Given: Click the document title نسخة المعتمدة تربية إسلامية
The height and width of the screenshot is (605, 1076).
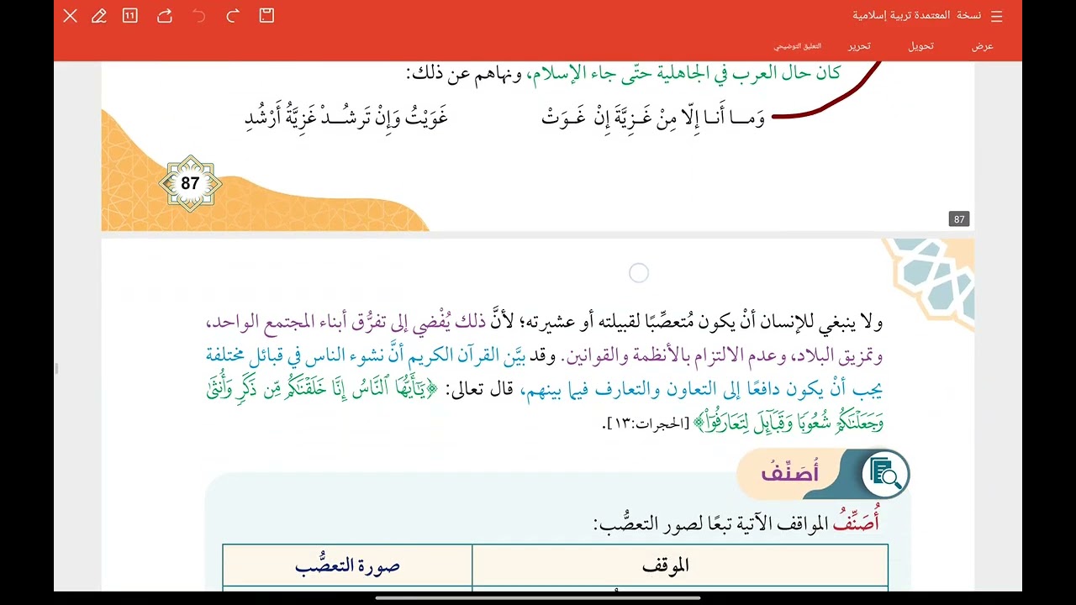Looking at the screenshot, I should pos(916,16).
